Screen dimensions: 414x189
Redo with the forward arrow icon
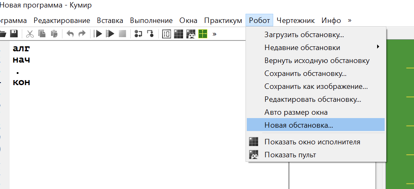(82, 34)
